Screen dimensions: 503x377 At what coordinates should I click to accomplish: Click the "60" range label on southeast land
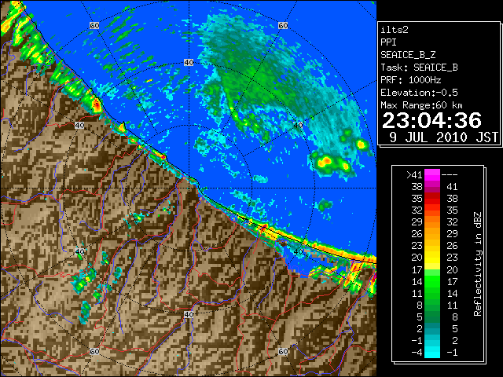click(283, 352)
